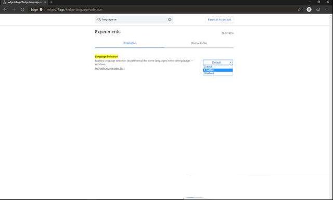Viewport: 333px width, 200px height.
Task: Restore down the Edge window
Action: point(319,2)
